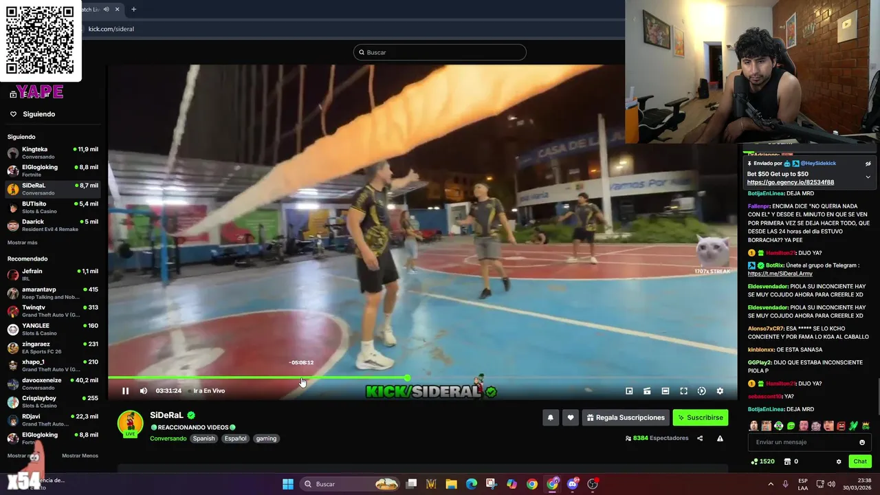Open the go.egency.io pinned link
This screenshot has height=495, width=880.
pyautogui.click(x=791, y=183)
